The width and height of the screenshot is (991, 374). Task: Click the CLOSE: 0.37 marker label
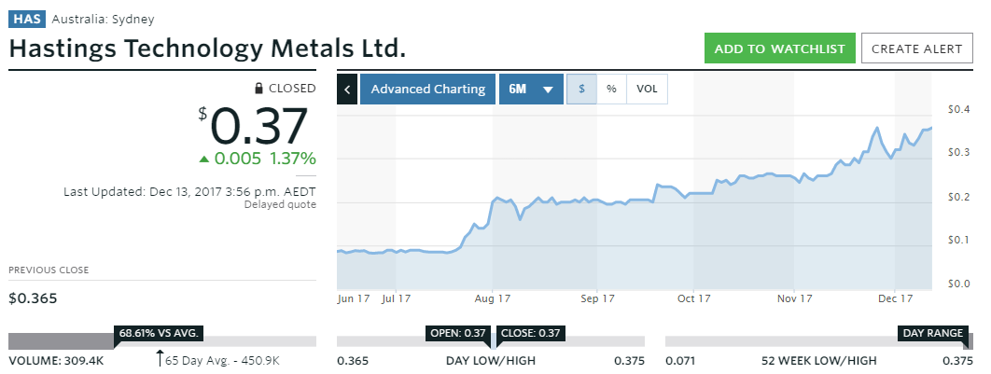tap(528, 332)
